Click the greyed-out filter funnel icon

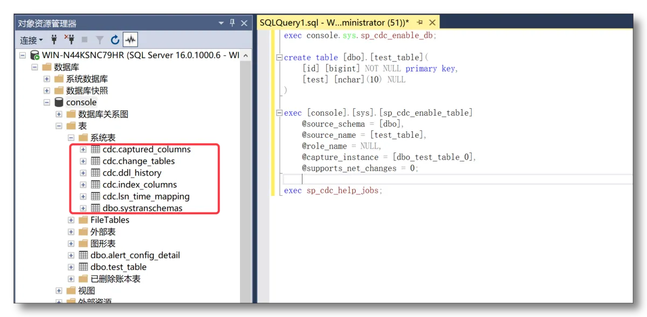100,40
